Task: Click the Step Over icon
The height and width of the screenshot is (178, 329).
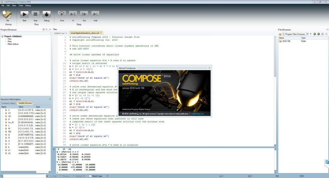Action: click(62, 14)
